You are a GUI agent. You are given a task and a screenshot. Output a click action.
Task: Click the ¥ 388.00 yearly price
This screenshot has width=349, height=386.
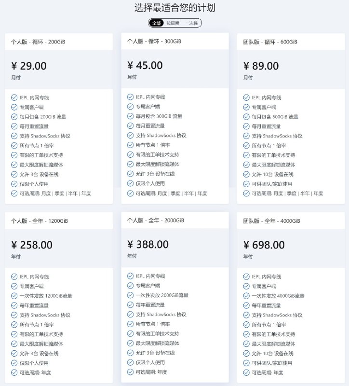tap(148, 245)
